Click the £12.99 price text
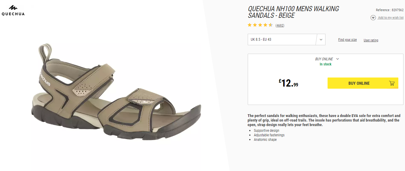The width and height of the screenshot is (405, 171). 289,83
